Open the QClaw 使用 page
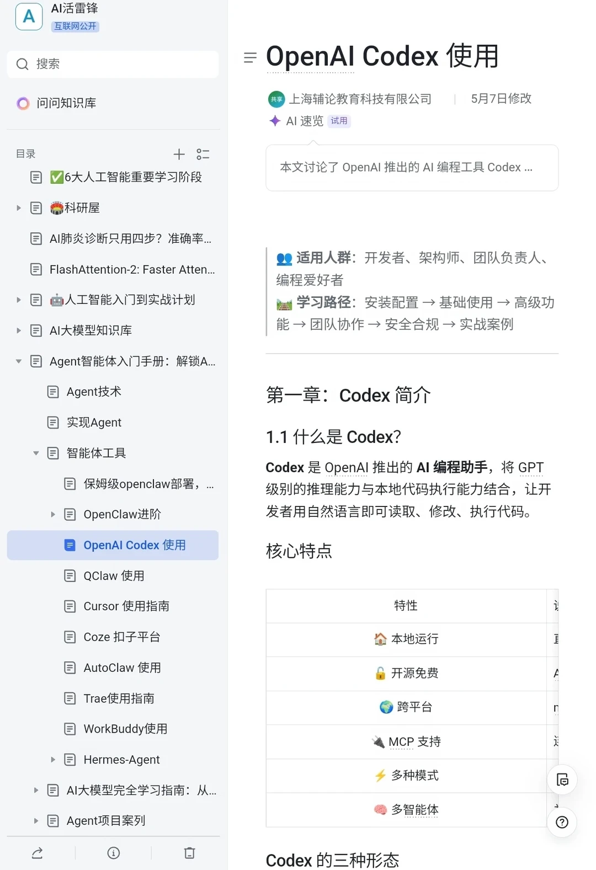This screenshot has width=596, height=870. (114, 576)
